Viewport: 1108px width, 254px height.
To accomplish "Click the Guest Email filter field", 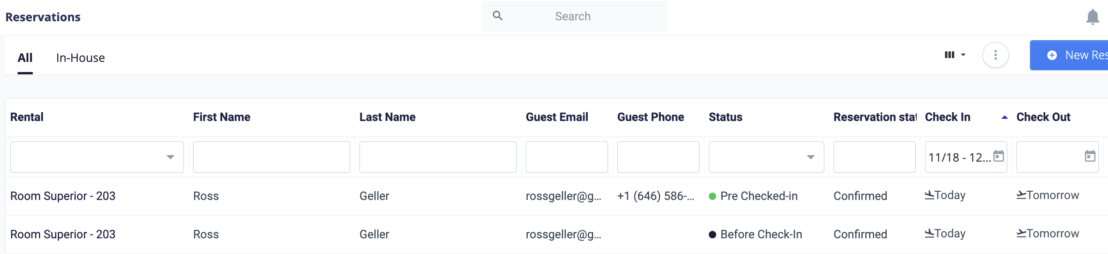I will point(567,157).
